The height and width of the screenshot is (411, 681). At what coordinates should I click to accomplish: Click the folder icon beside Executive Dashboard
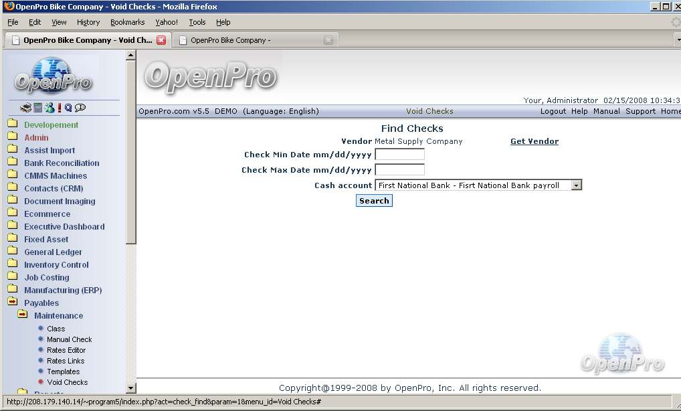coord(13,226)
